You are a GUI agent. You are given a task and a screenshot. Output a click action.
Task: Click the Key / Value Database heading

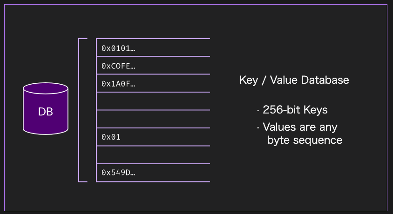pyautogui.click(x=294, y=80)
